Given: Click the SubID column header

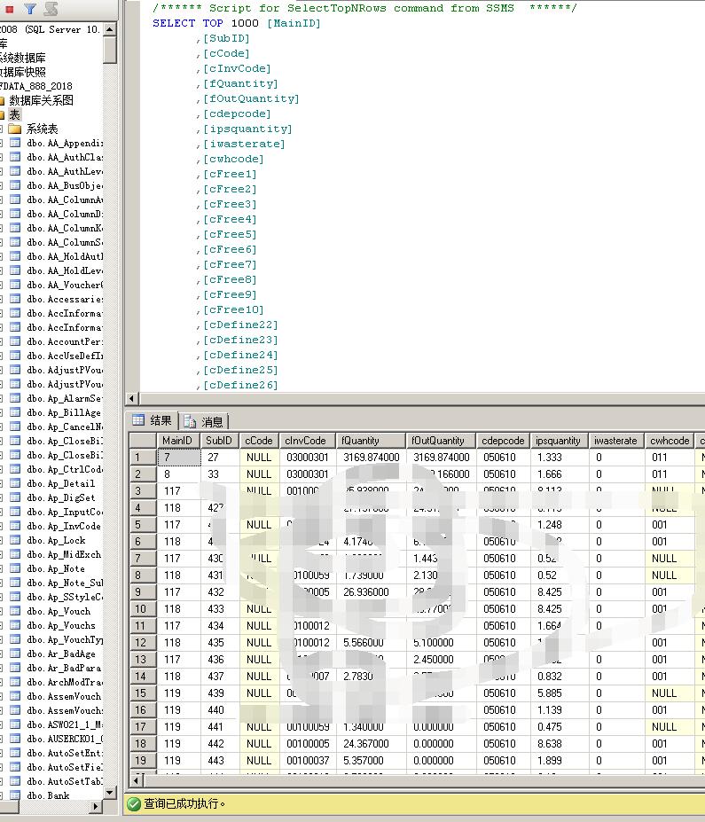Looking at the screenshot, I should [220, 441].
